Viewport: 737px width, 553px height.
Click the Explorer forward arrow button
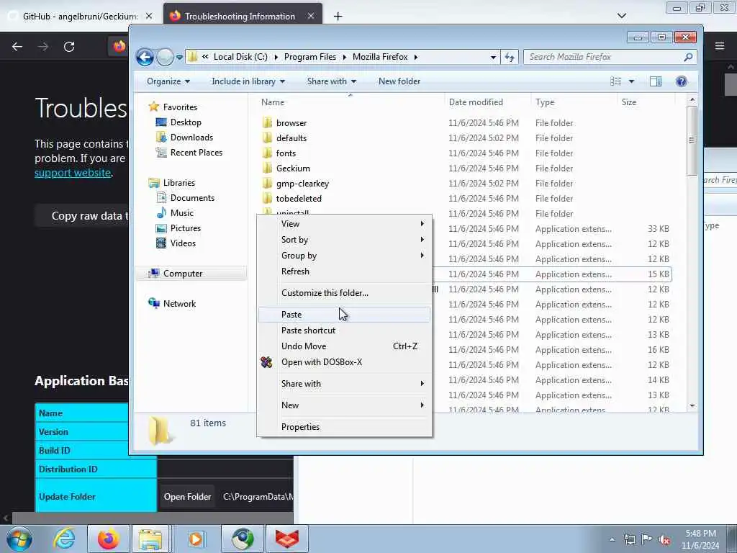tap(165, 58)
